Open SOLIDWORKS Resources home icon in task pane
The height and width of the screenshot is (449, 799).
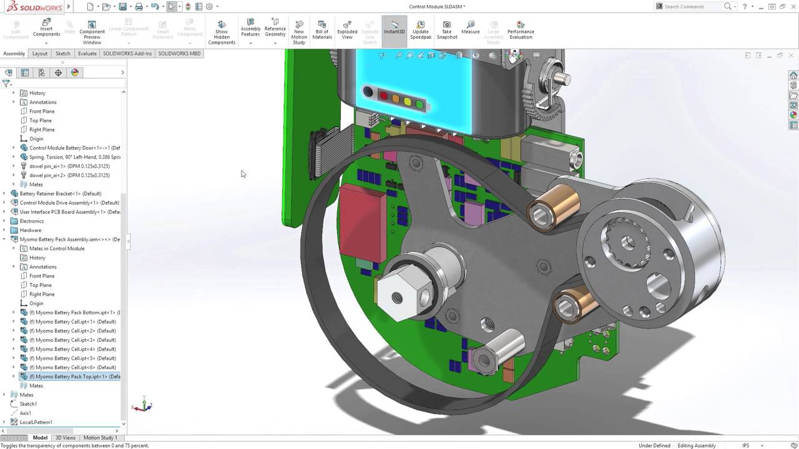coord(793,75)
